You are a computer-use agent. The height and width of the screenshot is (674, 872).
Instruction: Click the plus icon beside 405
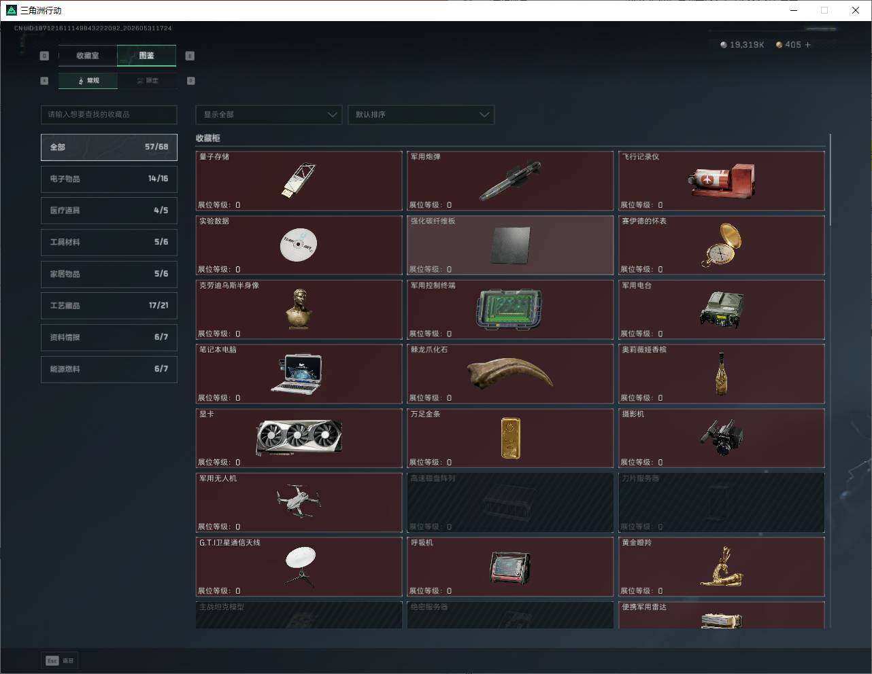coord(808,45)
